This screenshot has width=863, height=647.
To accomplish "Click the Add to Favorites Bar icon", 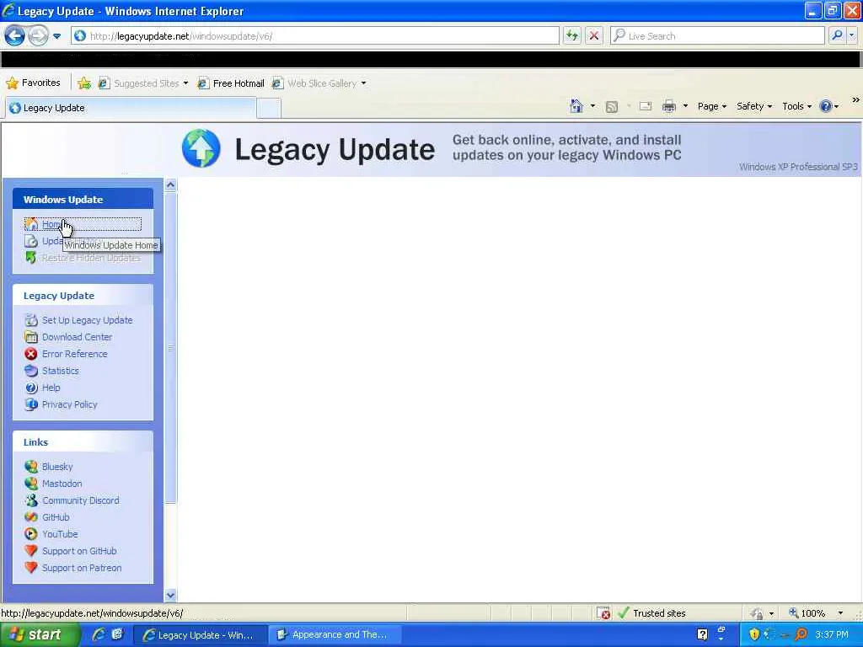I will 84,83.
